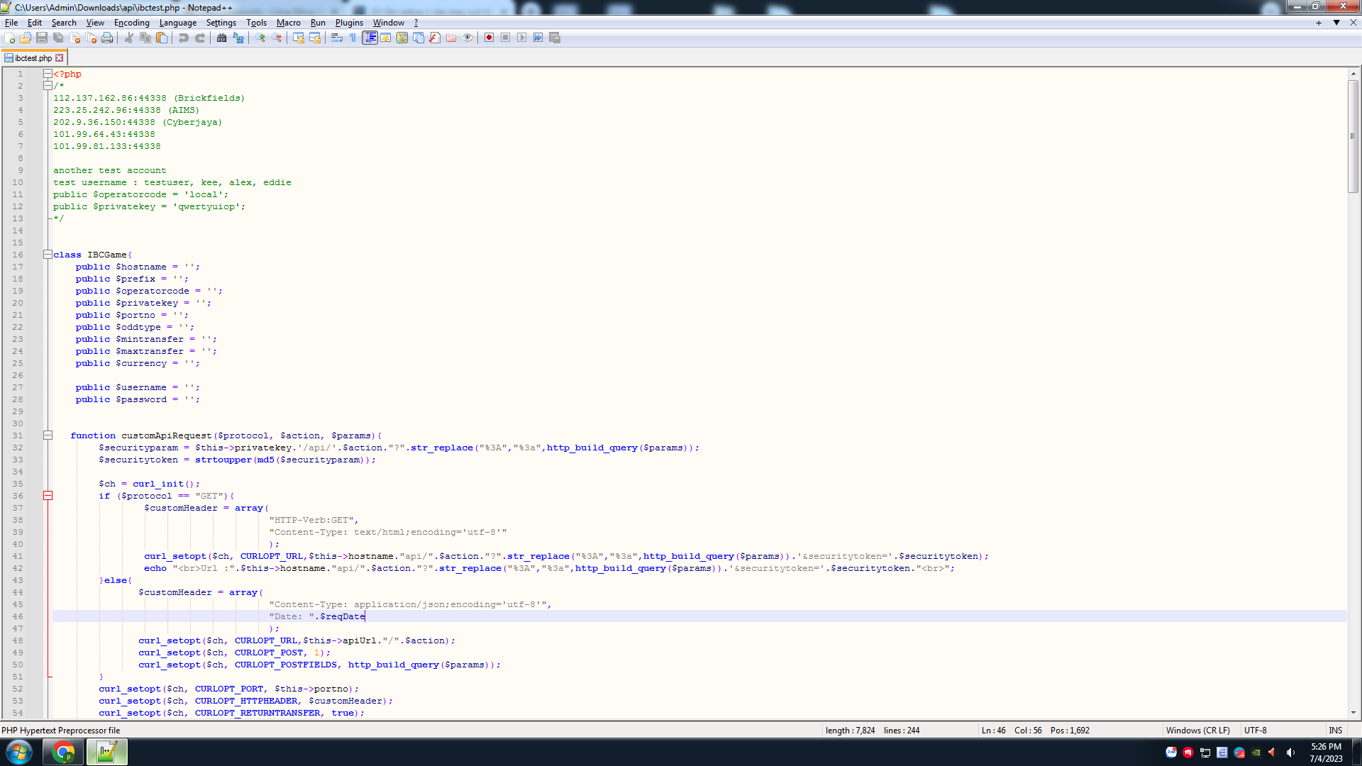This screenshot has width=1362, height=766.
Task: Collapse the if GET block fold at line 36
Action: pyautogui.click(x=48, y=496)
